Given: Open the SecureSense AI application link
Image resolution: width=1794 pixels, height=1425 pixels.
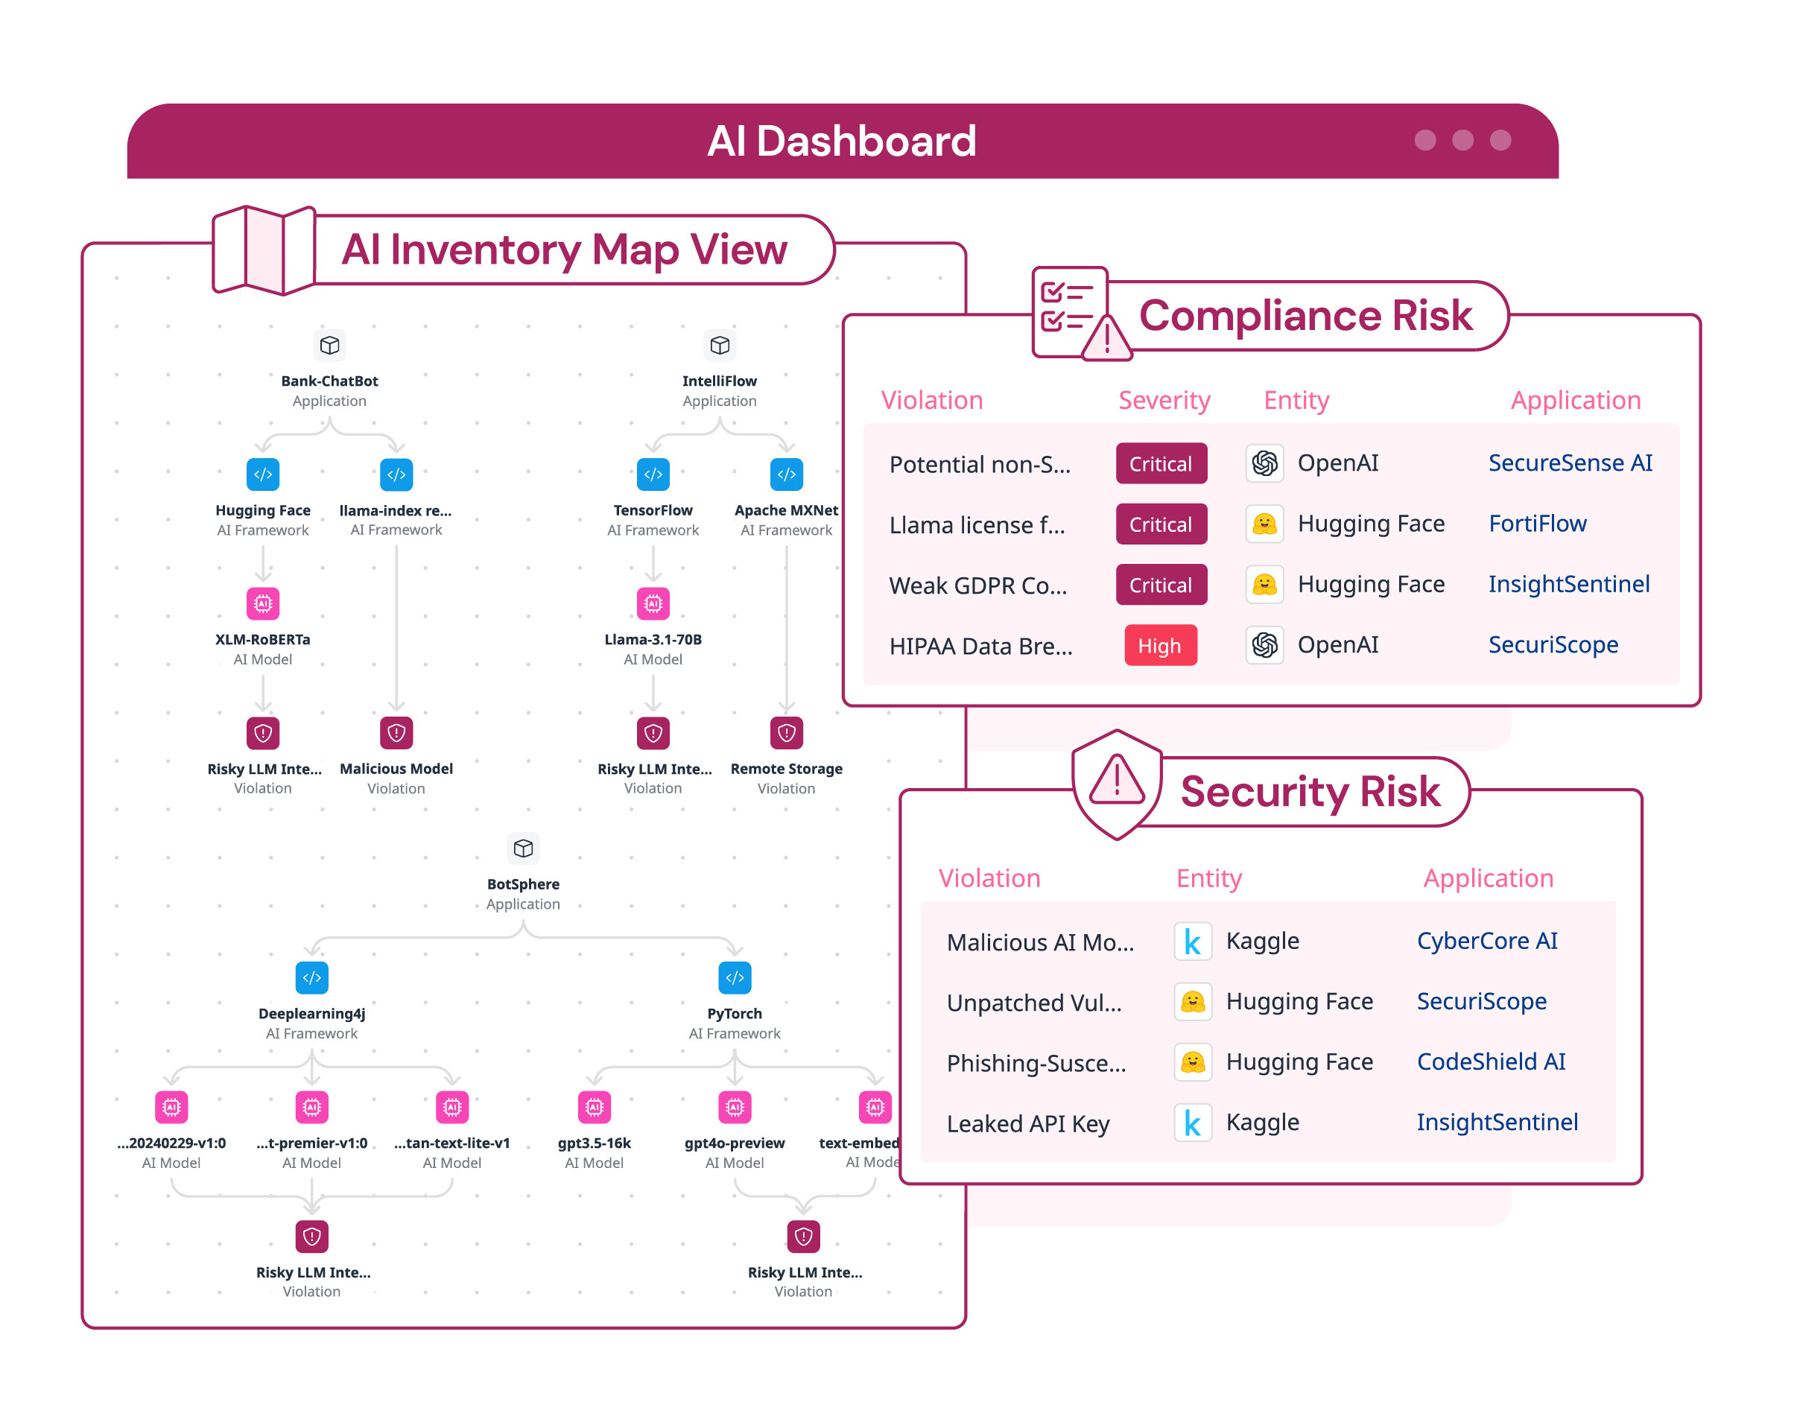Looking at the screenshot, I should click(x=1570, y=463).
